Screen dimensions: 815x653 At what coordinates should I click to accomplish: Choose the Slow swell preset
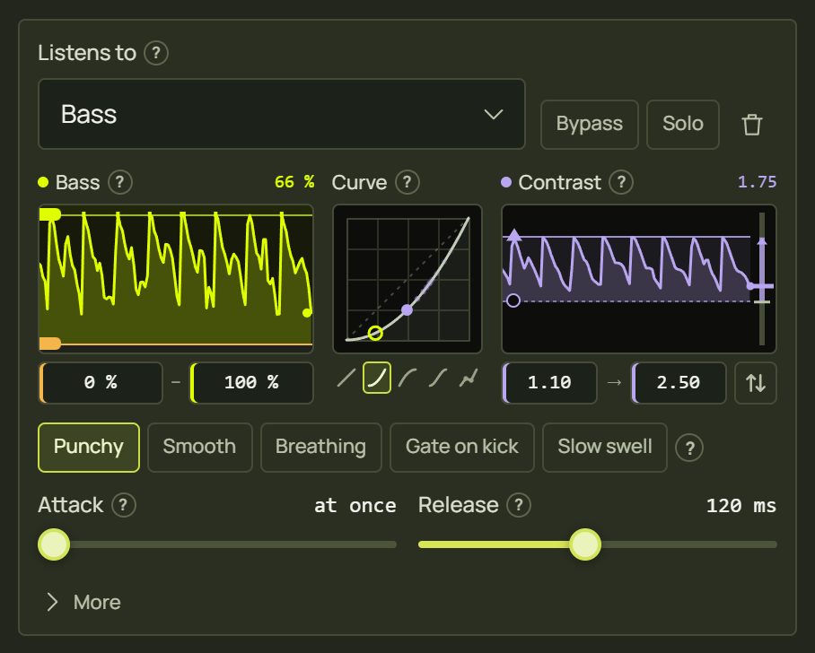click(605, 448)
